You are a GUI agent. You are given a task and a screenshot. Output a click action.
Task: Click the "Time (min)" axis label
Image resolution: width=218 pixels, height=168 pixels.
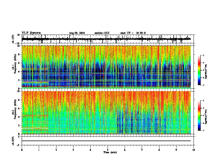pyautogui.click(x=110, y=152)
